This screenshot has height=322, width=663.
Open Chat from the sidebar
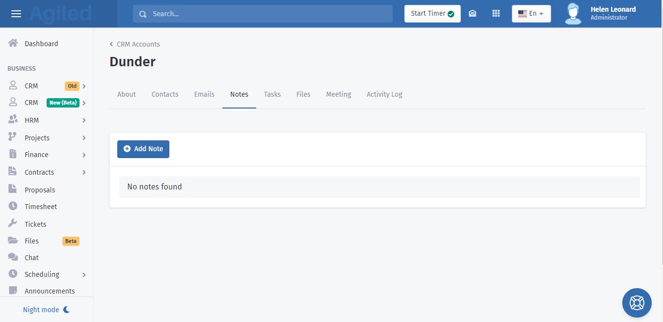pos(31,258)
